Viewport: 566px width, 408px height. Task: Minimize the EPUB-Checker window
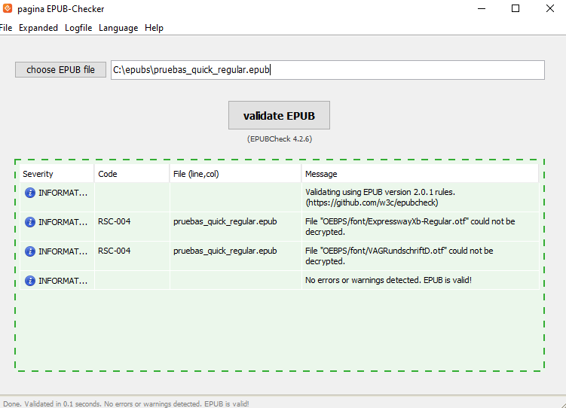[481, 8]
